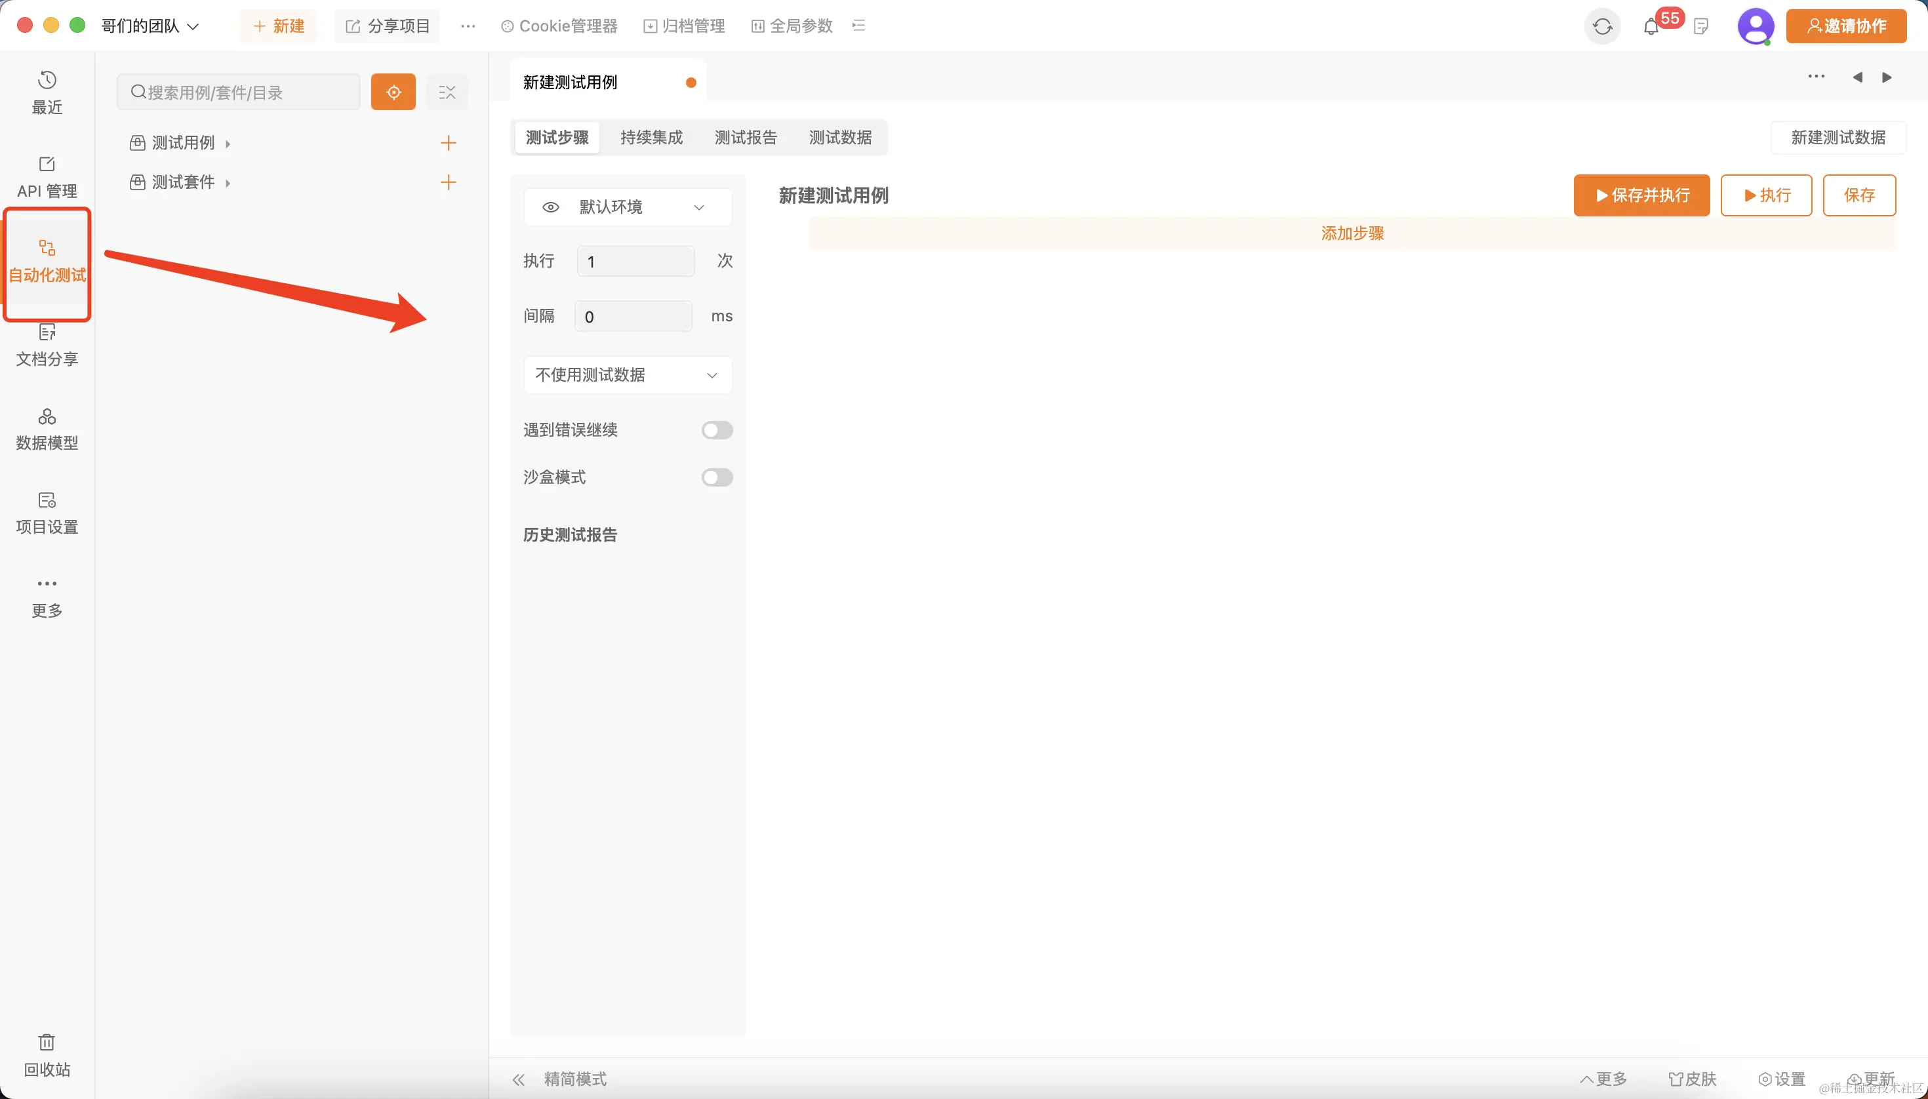Click the 执行 count input field
The width and height of the screenshot is (1928, 1099).
[635, 261]
